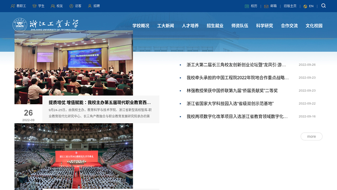
Task: Open the 校历 text link
Action: [254, 6]
